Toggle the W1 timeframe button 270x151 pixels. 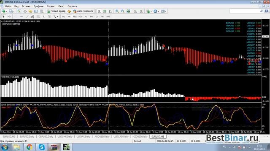pos(103,17)
